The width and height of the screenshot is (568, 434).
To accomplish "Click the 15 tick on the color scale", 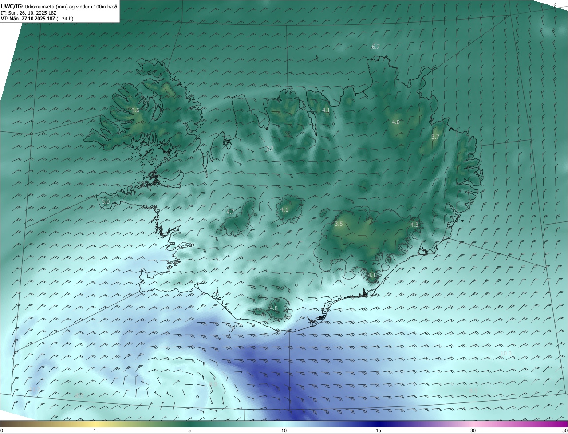I will [x=379, y=430].
